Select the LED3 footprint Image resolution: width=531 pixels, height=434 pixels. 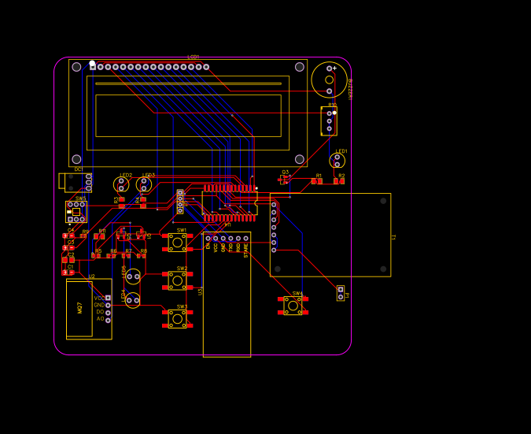click(144, 185)
